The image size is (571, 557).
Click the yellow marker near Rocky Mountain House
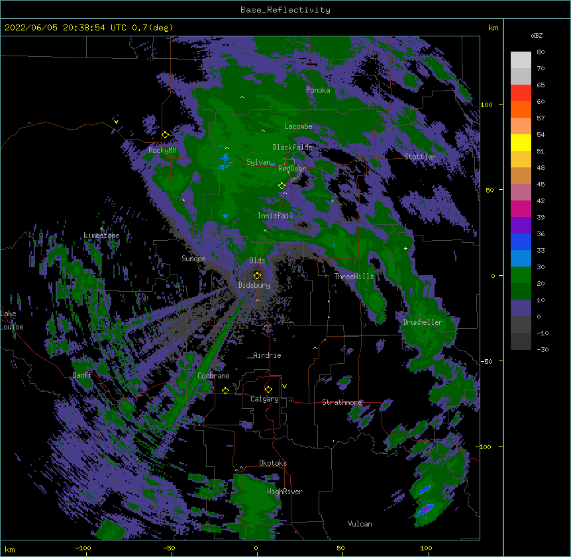[x=166, y=135]
